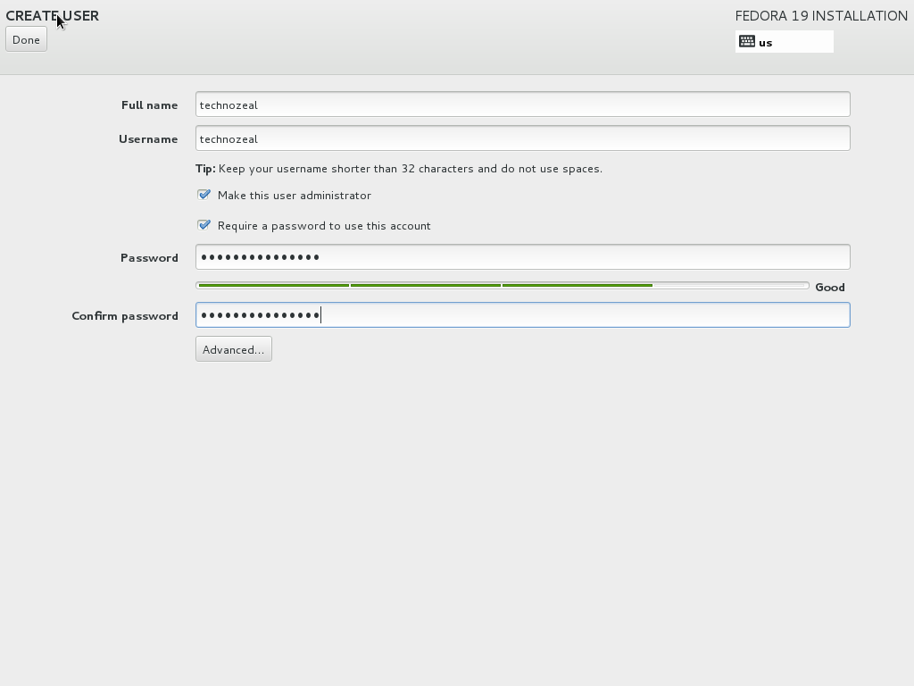The image size is (914, 686).
Task: Click the Done button
Action: pyautogui.click(x=25, y=38)
